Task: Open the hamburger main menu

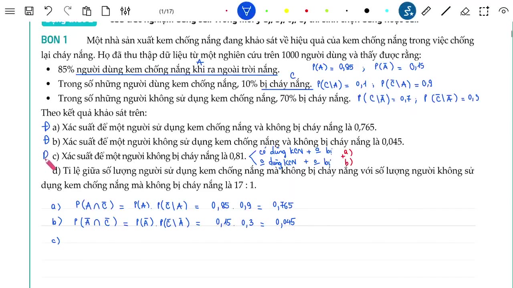Action: [x=10, y=11]
